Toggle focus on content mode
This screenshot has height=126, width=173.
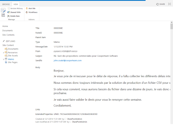(x=170, y=4)
